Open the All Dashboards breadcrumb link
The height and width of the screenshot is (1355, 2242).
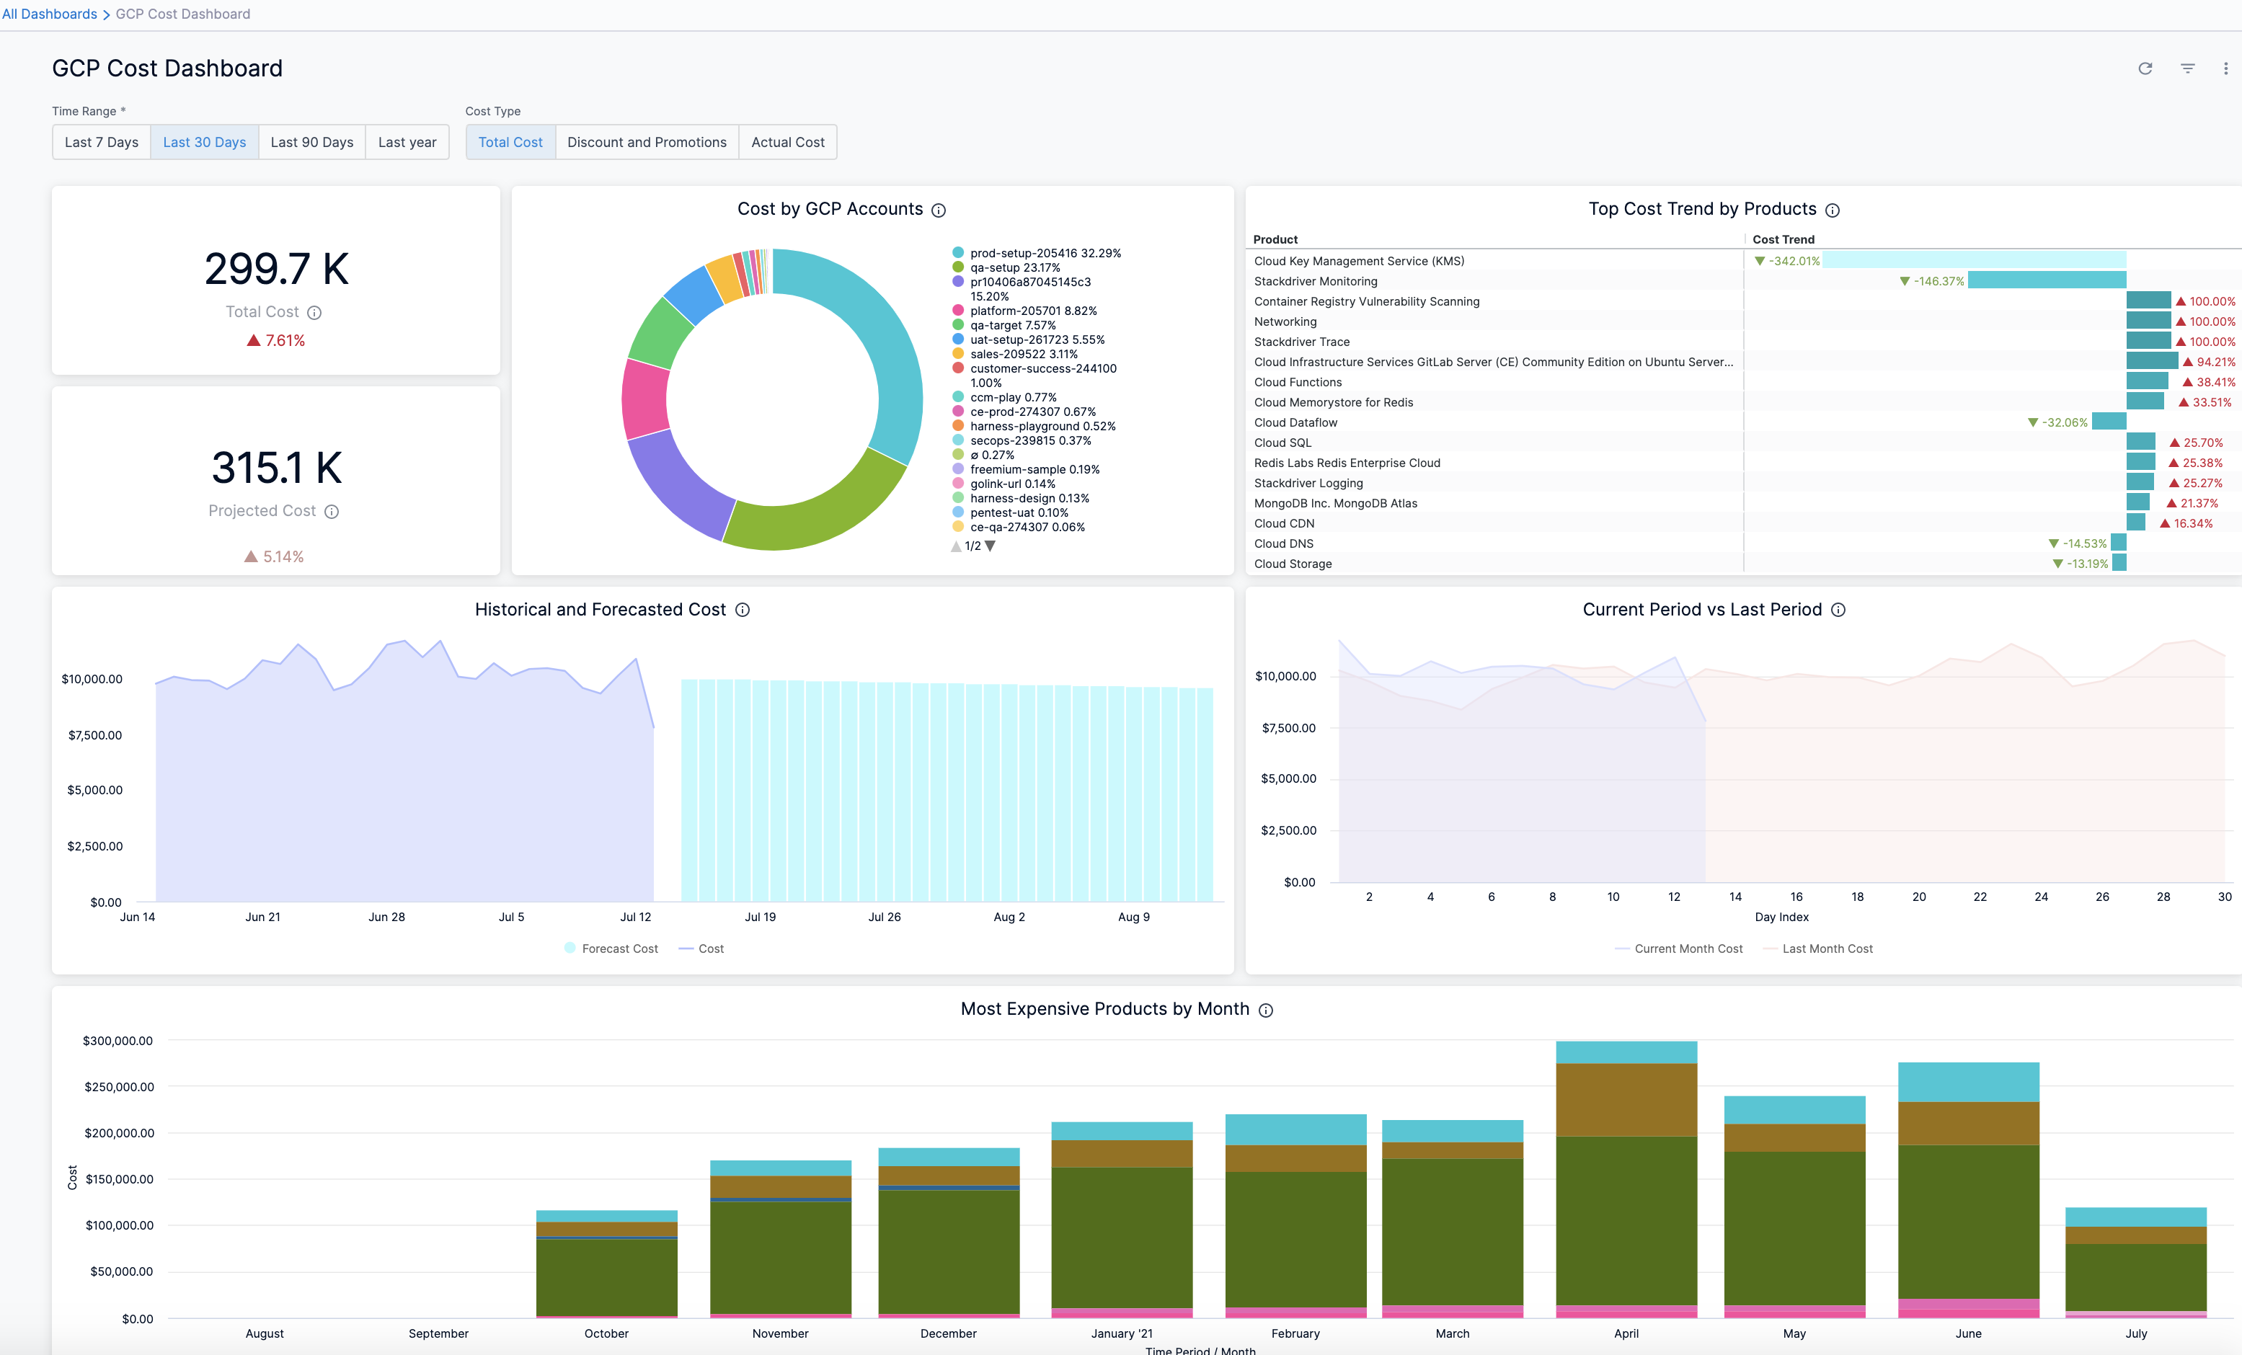49,14
